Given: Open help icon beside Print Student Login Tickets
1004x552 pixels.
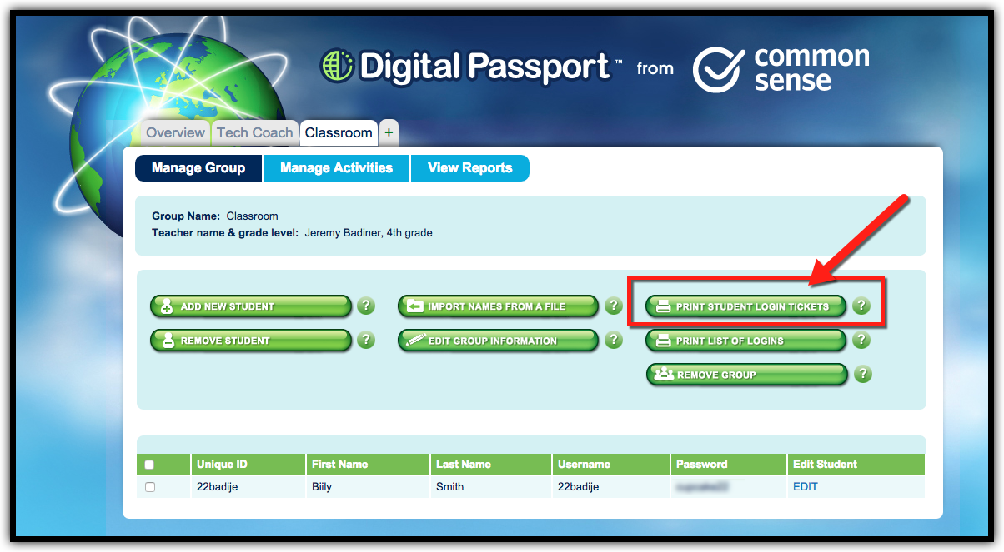Looking at the screenshot, I should pyautogui.click(x=861, y=306).
